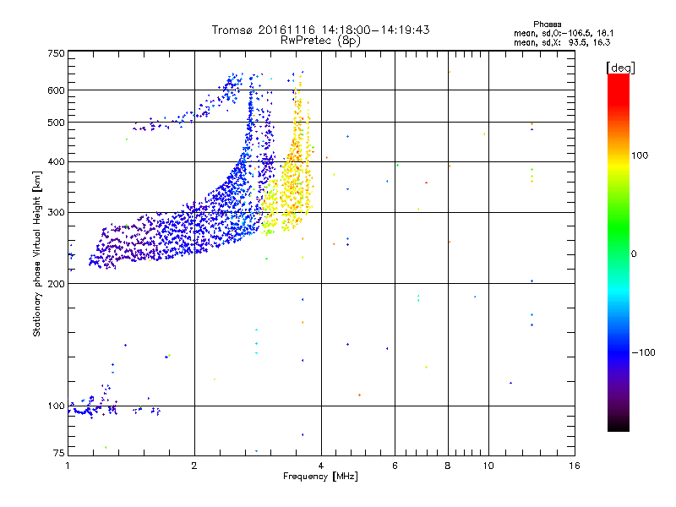Click the '6' x-axis tick label
Image resolution: width=676 pixels, height=507 pixels.
click(x=395, y=466)
